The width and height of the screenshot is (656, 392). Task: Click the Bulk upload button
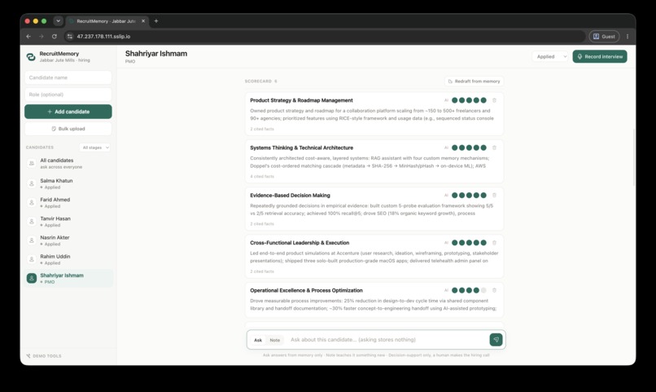68,129
